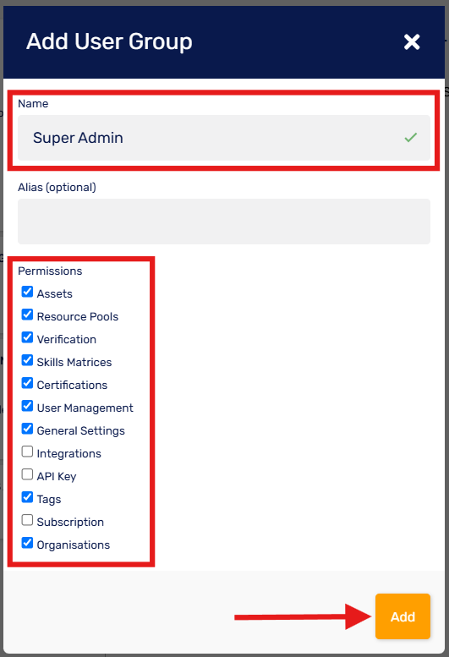The height and width of the screenshot is (657, 449).
Task: Toggle User Management permission off
Action: pyautogui.click(x=27, y=406)
